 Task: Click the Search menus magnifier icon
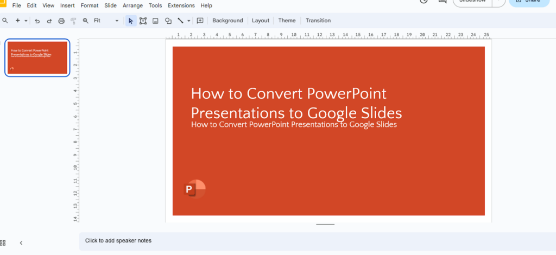tap(5, 21)
